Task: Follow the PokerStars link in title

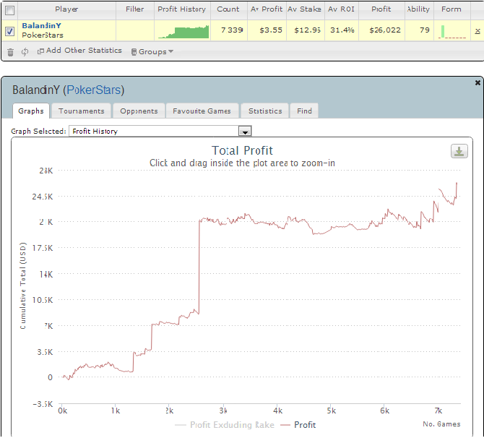Action: 93,90
